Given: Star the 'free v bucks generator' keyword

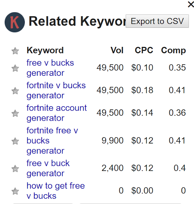Looking at the screenshot, I should point(15,68).
